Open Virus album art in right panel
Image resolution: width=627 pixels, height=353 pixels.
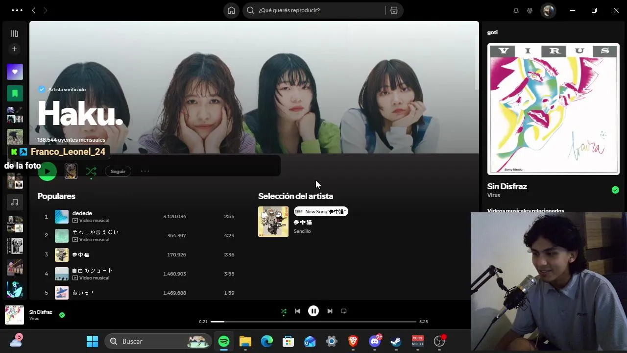click(554, 109)
